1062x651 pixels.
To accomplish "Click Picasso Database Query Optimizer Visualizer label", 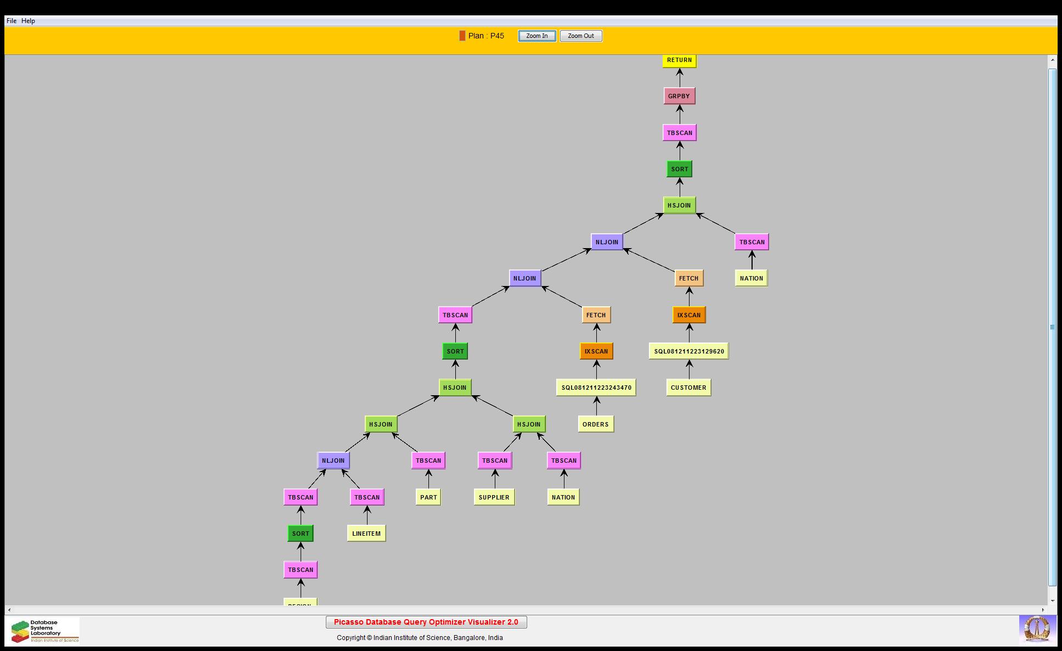I will [x=426, y=622].
